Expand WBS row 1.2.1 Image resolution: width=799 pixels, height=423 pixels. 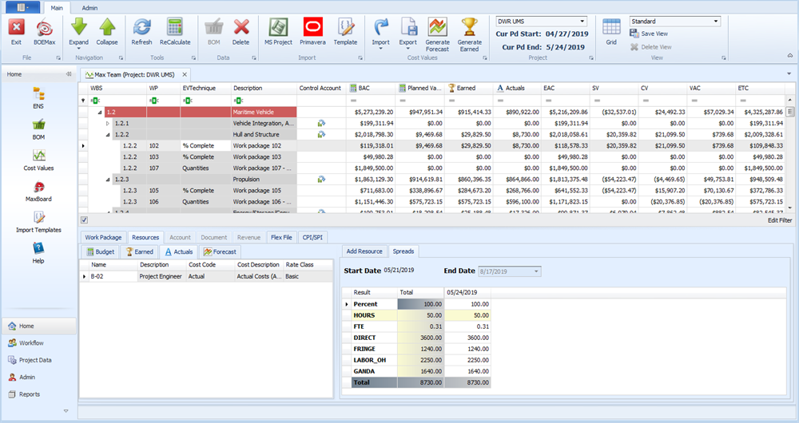pos(108,124)
